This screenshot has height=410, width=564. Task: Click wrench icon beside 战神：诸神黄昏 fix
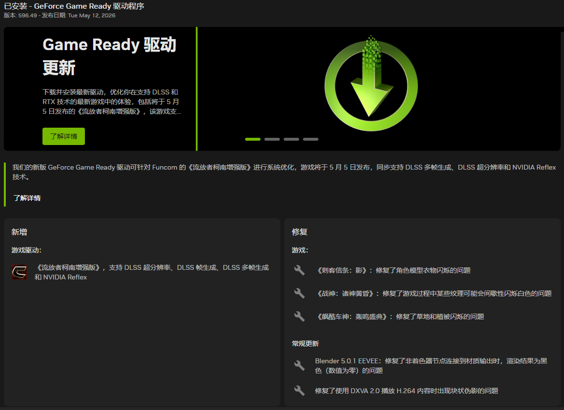pos(299,293)
